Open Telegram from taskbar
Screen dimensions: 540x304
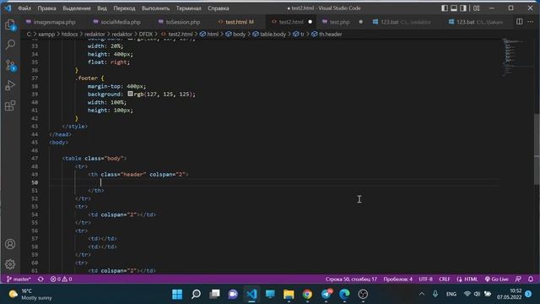(327, 294)
